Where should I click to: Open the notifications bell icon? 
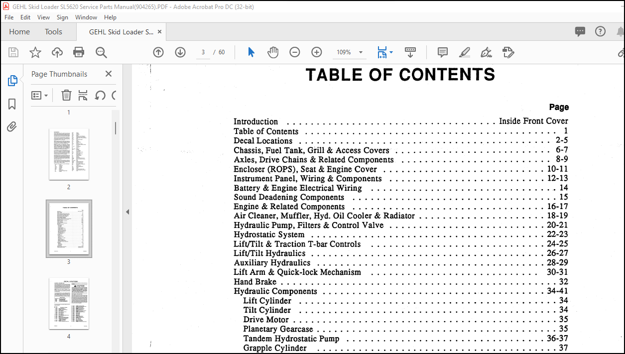point(620,31)
